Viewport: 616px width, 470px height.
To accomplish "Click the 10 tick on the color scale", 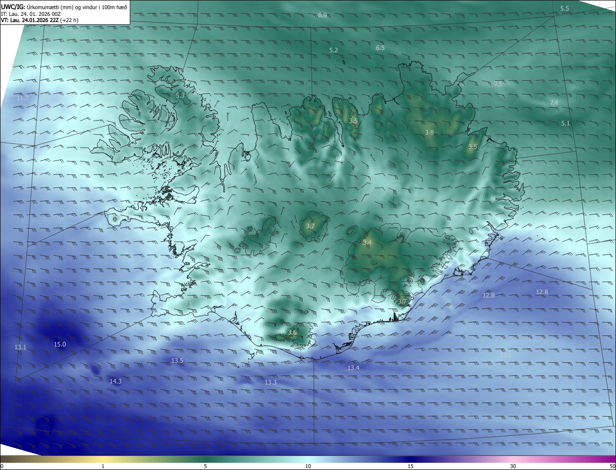I will [x=308, y=466].
